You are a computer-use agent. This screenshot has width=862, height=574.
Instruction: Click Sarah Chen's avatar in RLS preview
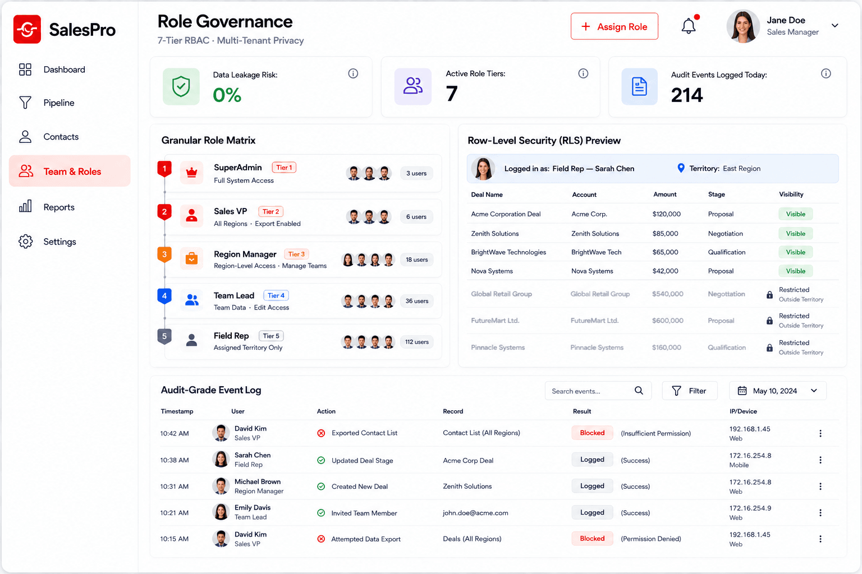point(483,168)
